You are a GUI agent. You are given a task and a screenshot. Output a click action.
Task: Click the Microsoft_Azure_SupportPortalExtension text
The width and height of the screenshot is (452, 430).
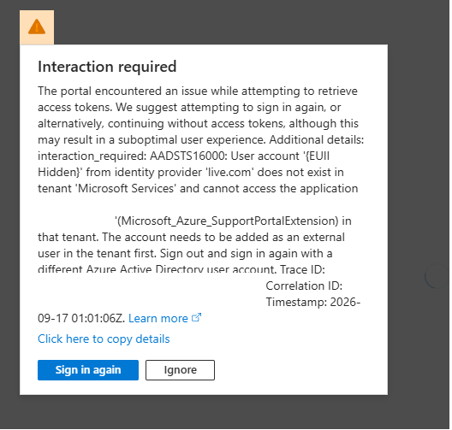coord(227,221)
